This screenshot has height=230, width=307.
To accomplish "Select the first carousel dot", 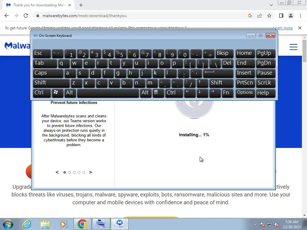I will (x=65, y=172).
